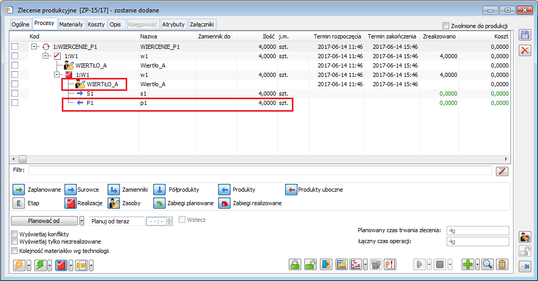Toggle the Zasoby resources icon

pyautogui.click(x=114, y=203)
